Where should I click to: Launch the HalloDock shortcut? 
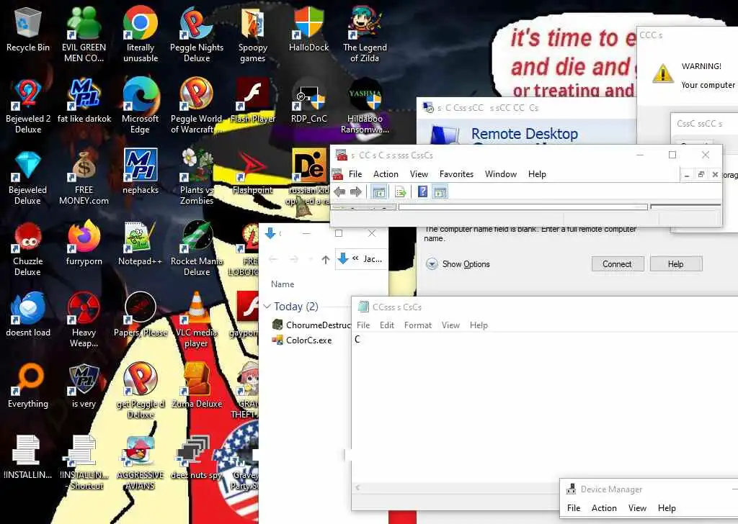coord(308,29)
